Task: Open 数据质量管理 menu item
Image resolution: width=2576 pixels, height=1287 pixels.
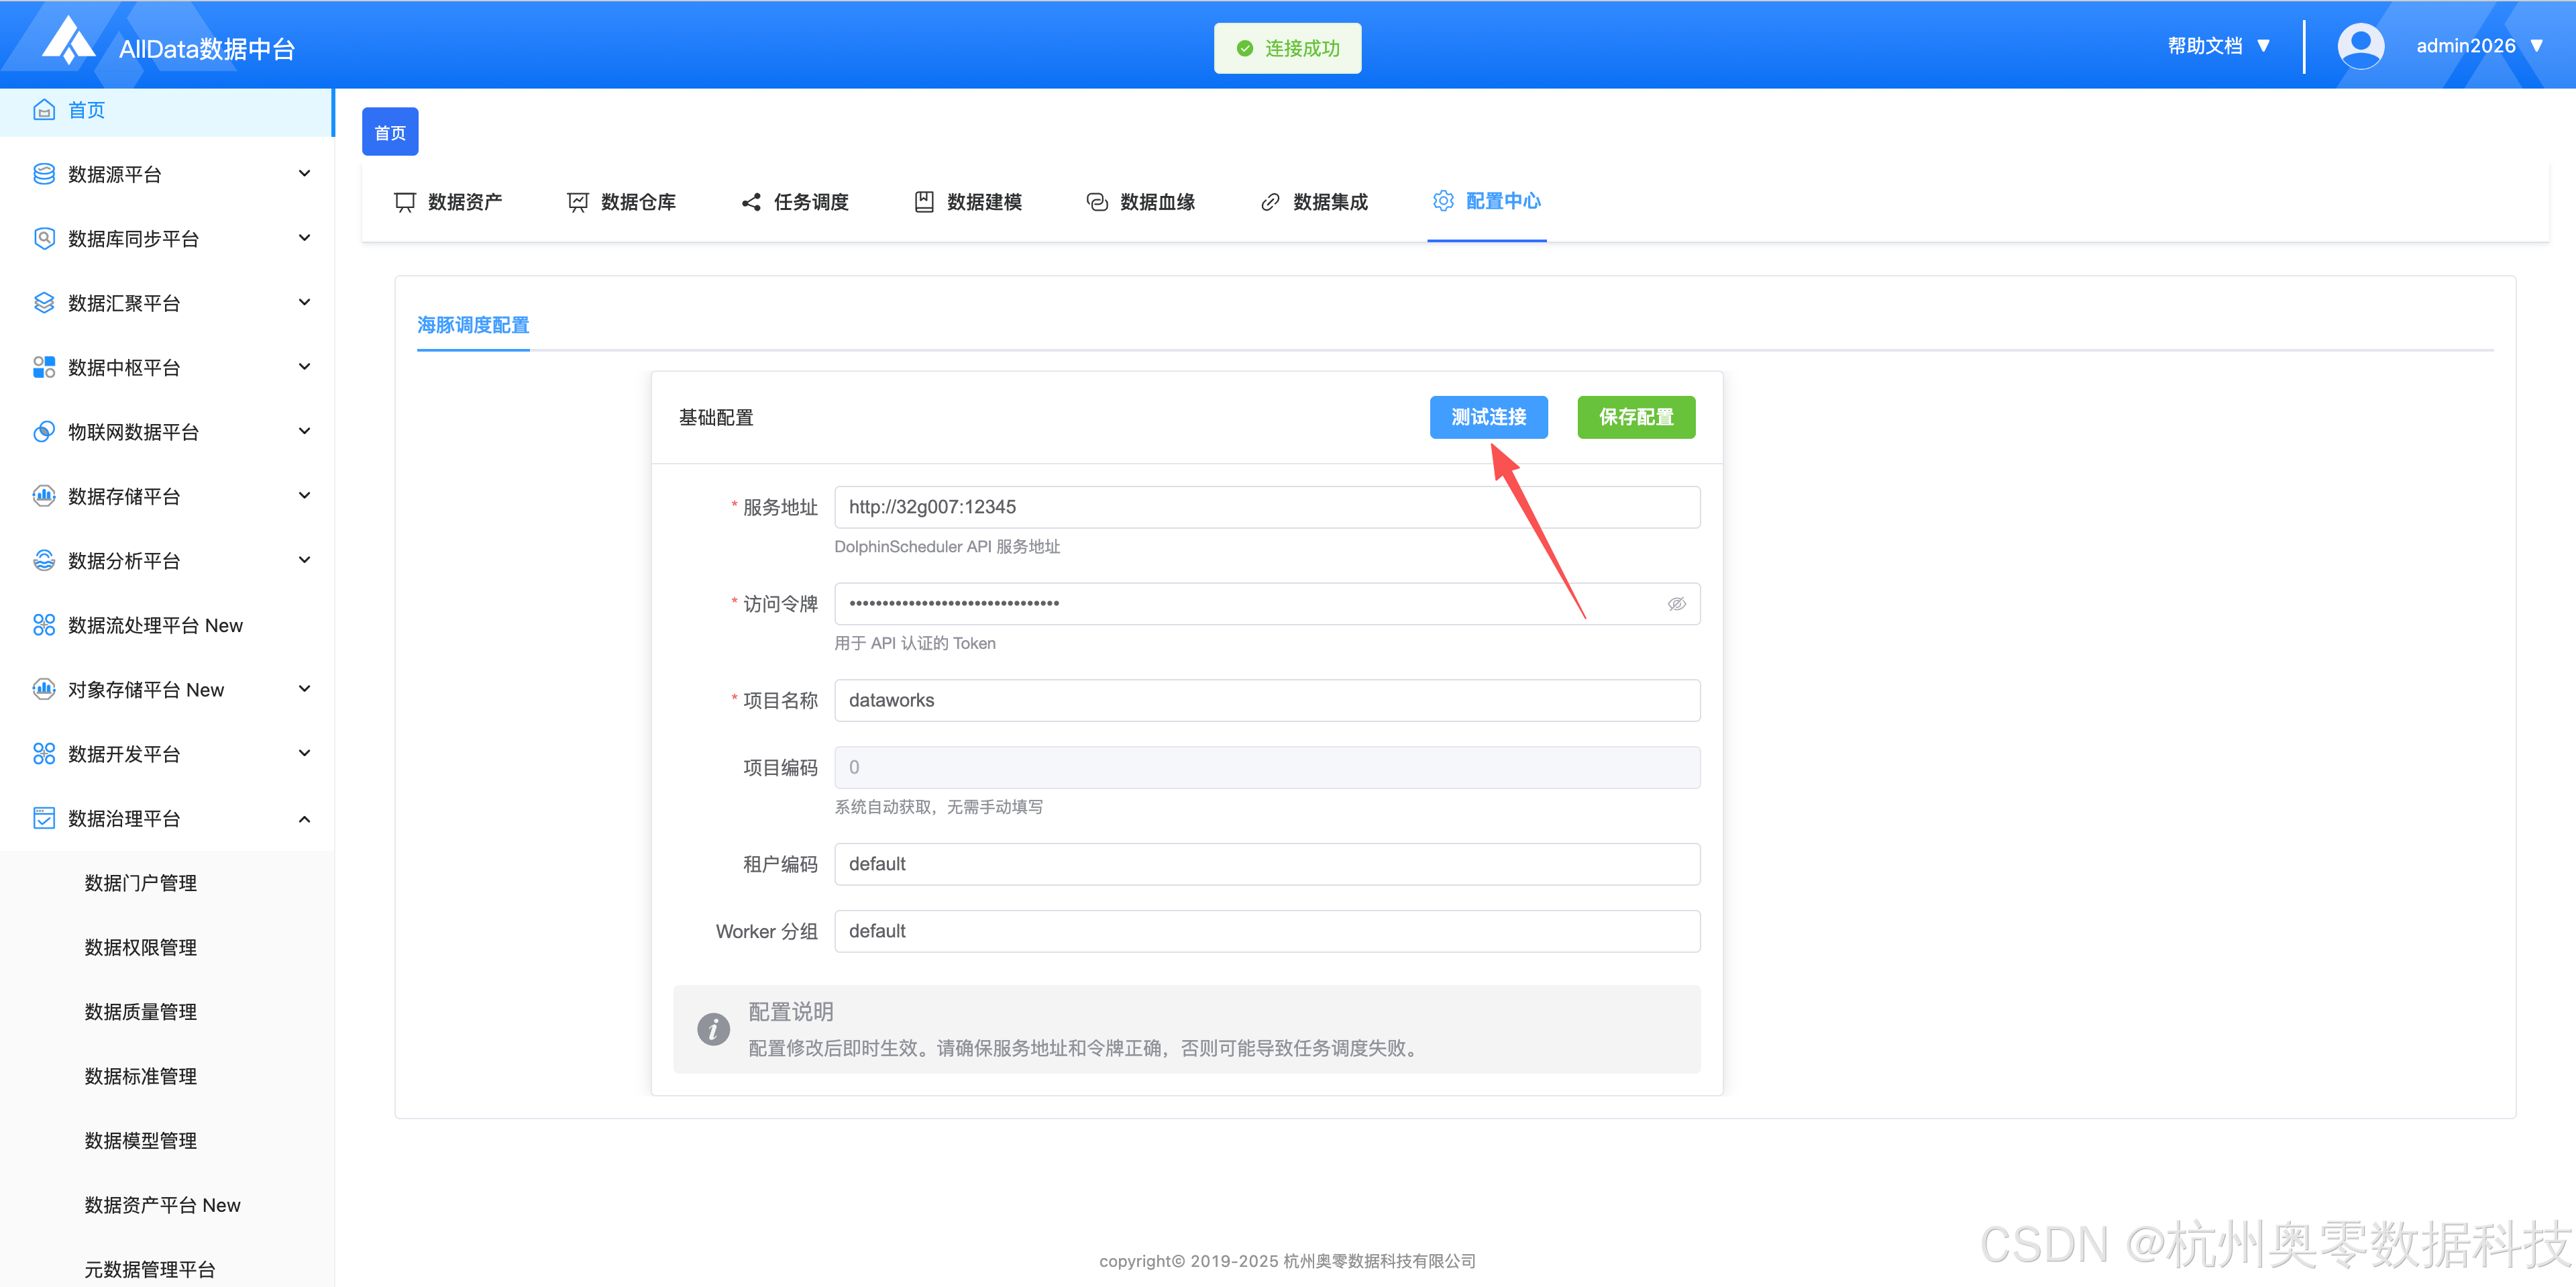Action: pyautogui.click(x=141, y=1012)
